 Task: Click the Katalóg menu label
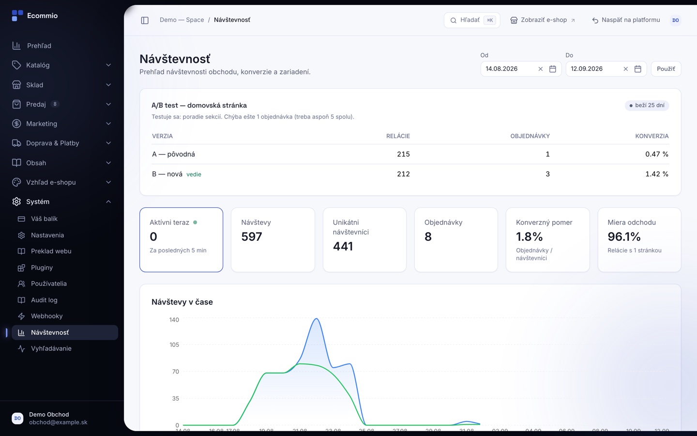[38, 65]
